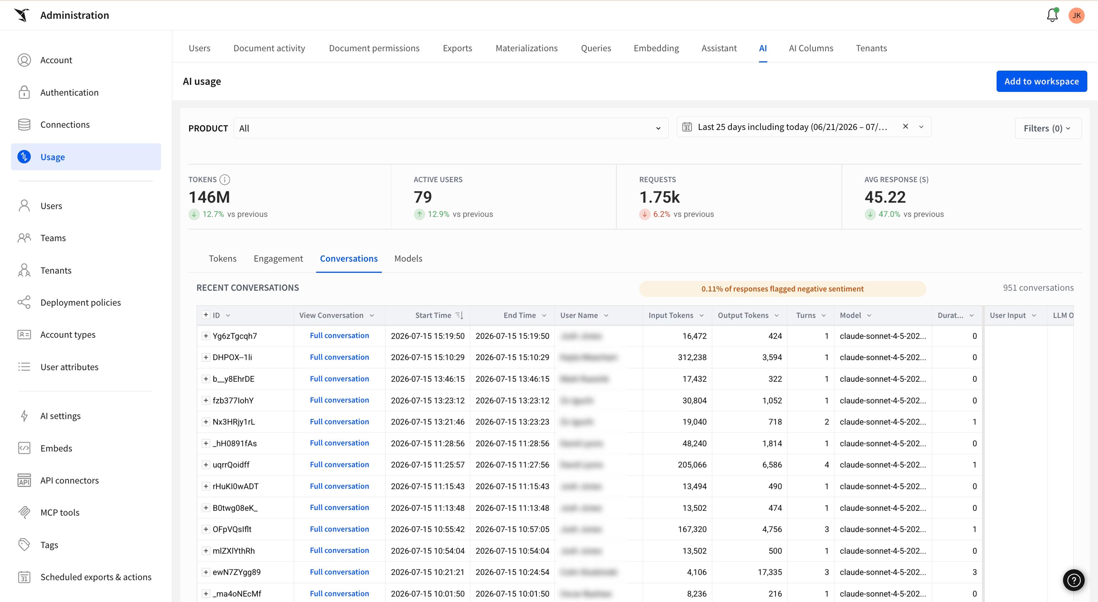Click the negative sentiment banner

[x=782, y=289]
